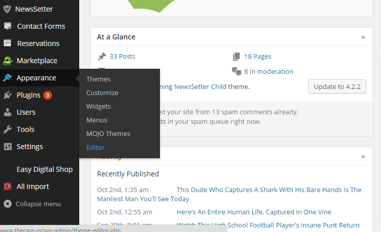Choose Editor in the Appearance submenu
381x232 pixels.
tap(95, 147)
